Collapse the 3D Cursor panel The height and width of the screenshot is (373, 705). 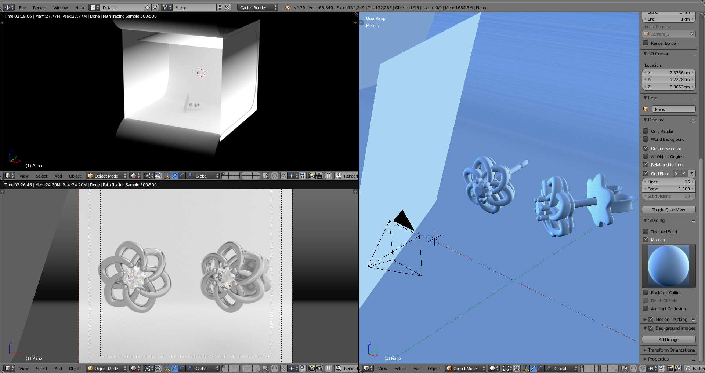[645, 54]
